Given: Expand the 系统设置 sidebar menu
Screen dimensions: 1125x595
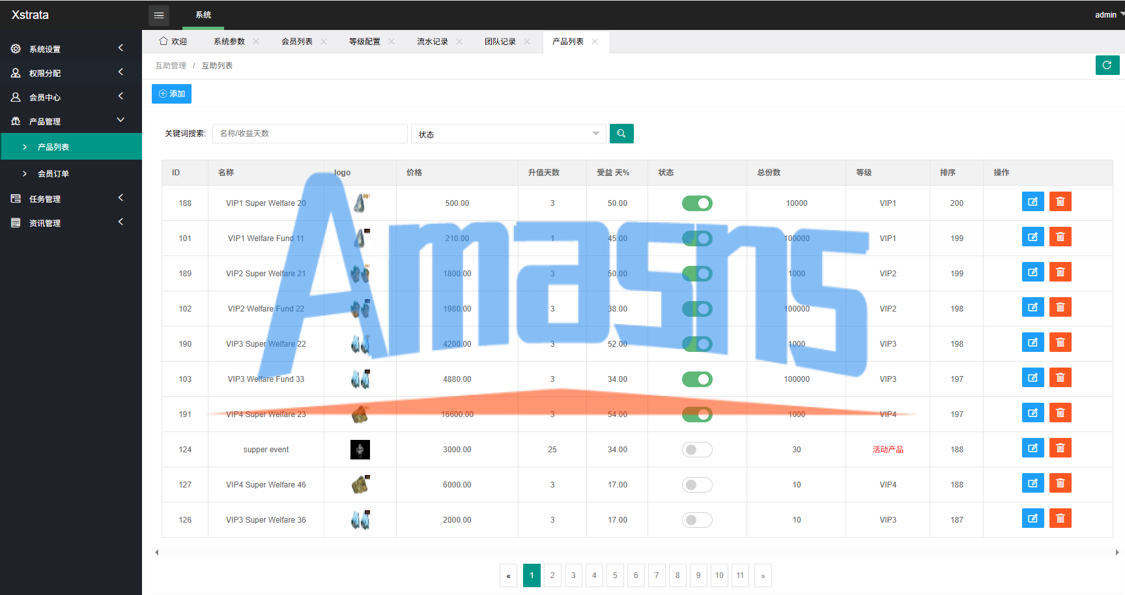Looking at the screenshot, I should [x=71, y=49].
